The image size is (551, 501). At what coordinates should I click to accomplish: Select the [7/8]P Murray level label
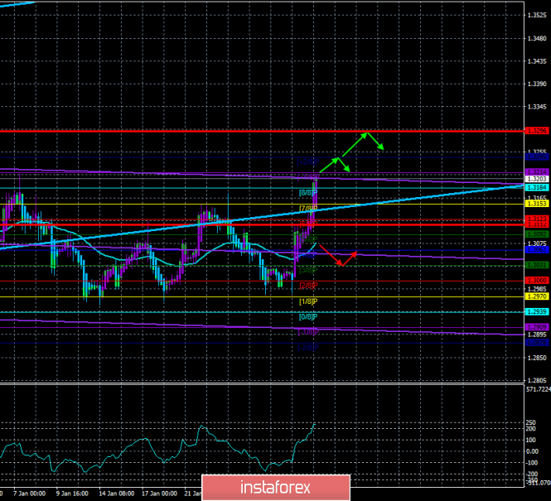[x=308, y=209]
